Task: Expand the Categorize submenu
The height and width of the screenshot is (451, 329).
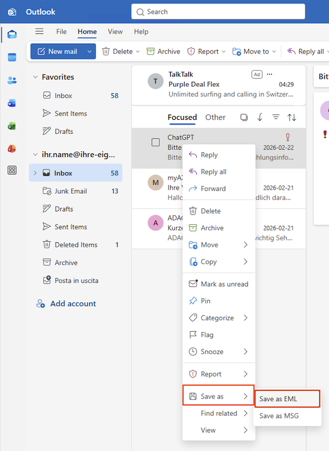Action: coord(245,318)
